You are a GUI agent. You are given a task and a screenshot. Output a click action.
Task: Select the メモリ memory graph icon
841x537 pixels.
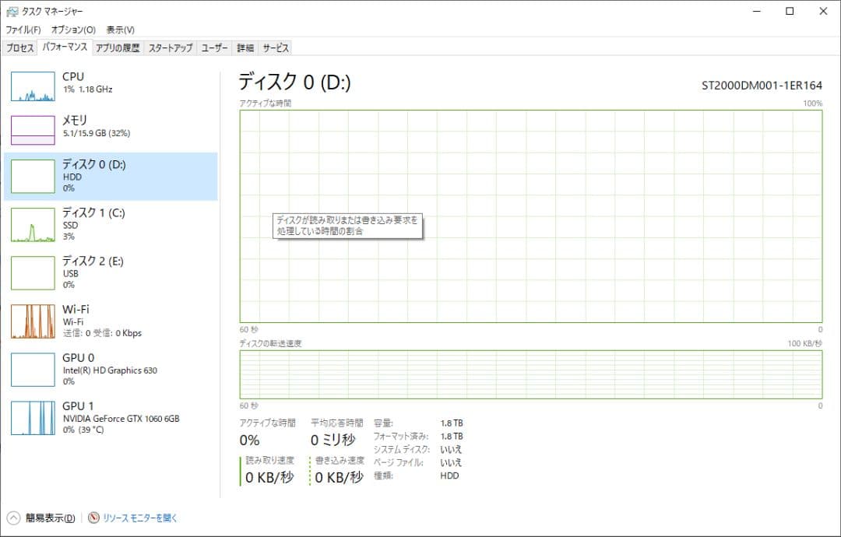33,130
